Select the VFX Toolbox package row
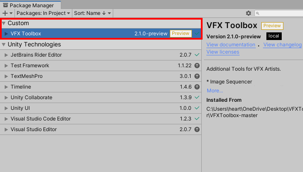The image size is (303, 172). (101, 34)
